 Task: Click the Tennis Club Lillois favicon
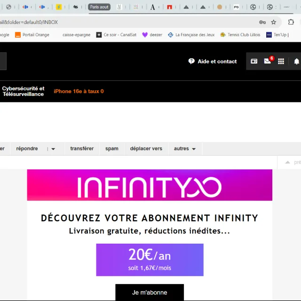point(223,35)
